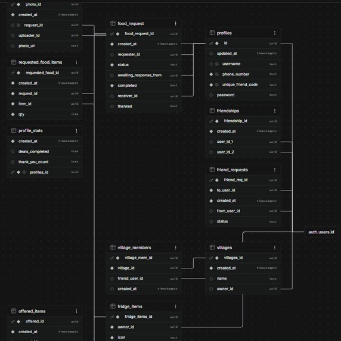Click the requested_food_id column row
Viewport: 341px width, 341px height.
(45, 73)
